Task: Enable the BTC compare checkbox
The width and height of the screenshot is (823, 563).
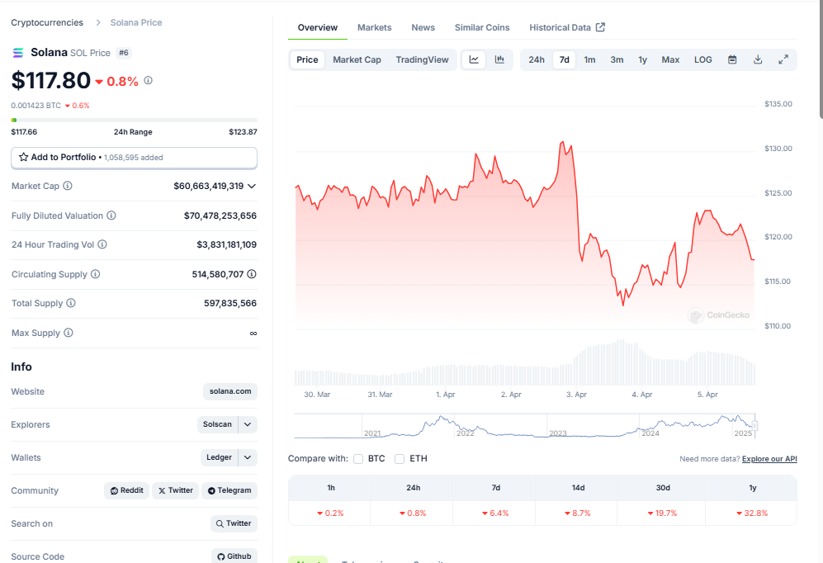Action: [x=358, y=459]
